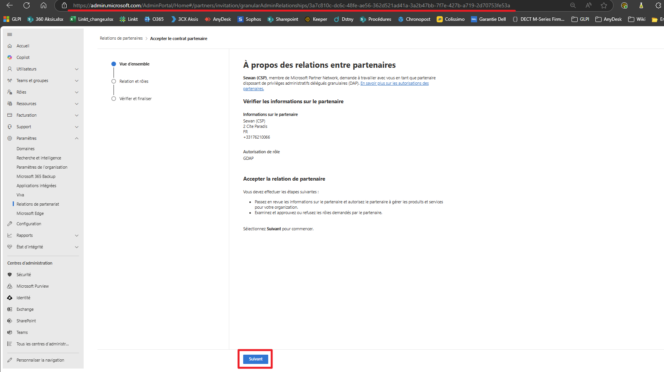This screenshot has width=664, height=372.
Task: Open Domaines under Paramètres
Action: click(x=25, y=149)
